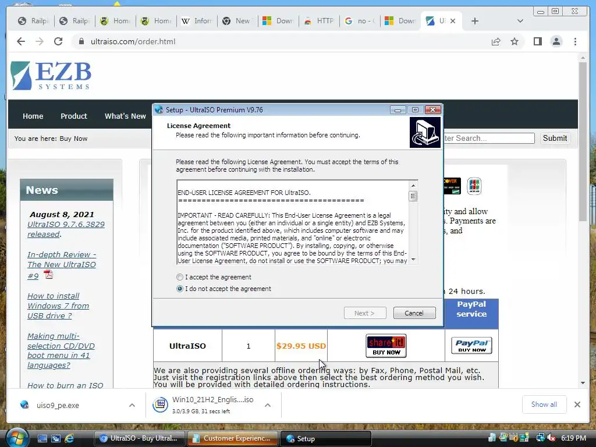Click the Setup installer computer icon

pyautogui.click(x=425, y=132)
